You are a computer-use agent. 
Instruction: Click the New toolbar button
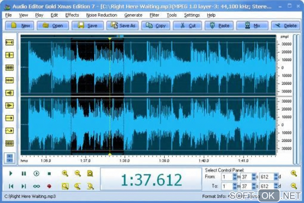tap(20, 26)
